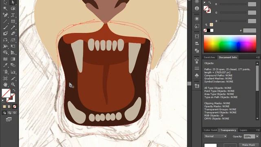Select the Rotate tool

pyautogui.click(x=5, y=40)
